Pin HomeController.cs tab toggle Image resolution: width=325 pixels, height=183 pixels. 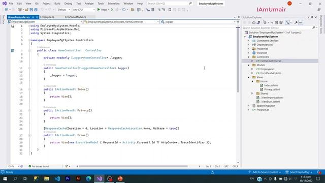click(33, 17)
